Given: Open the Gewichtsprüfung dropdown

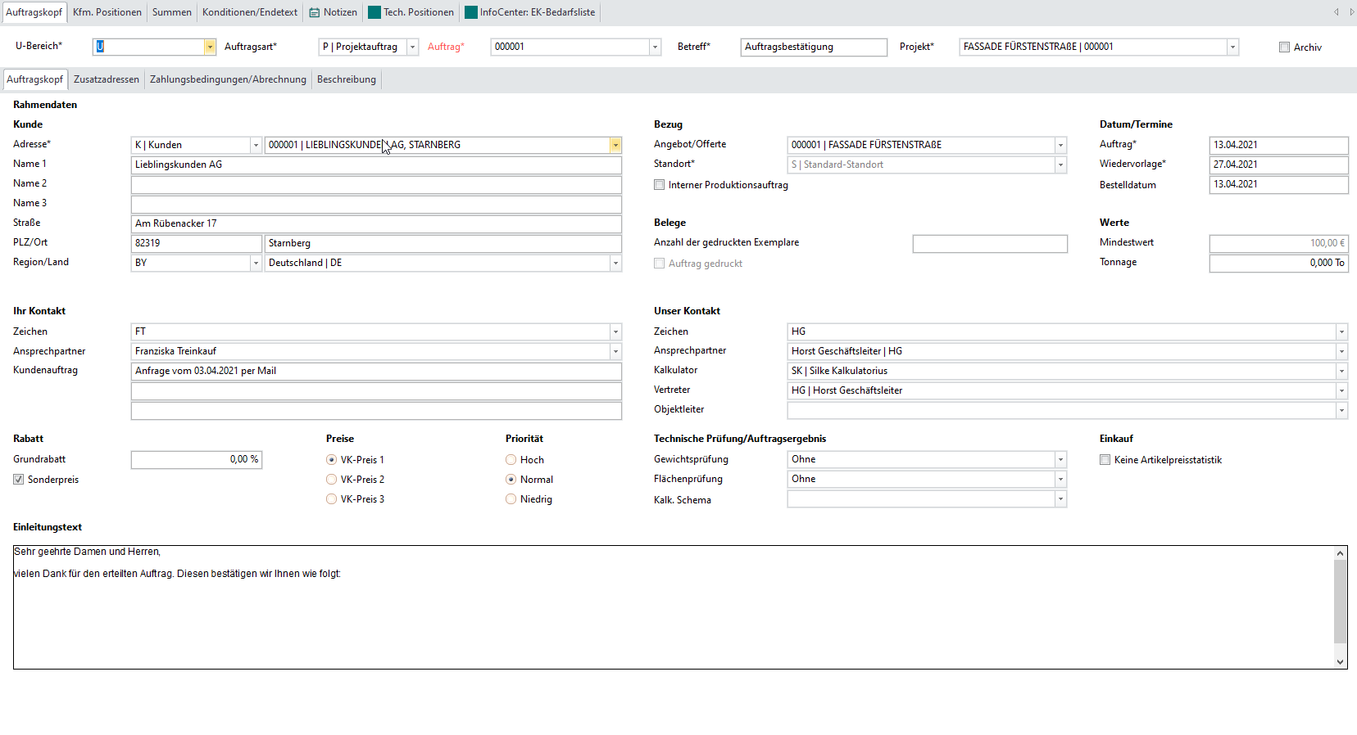Looking at the screenshot, I should pyautogui.click(x=1060, y=460).
